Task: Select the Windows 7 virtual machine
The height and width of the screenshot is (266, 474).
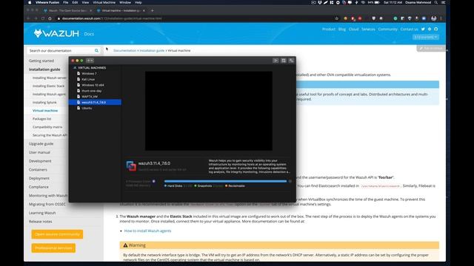Action: 95,74
